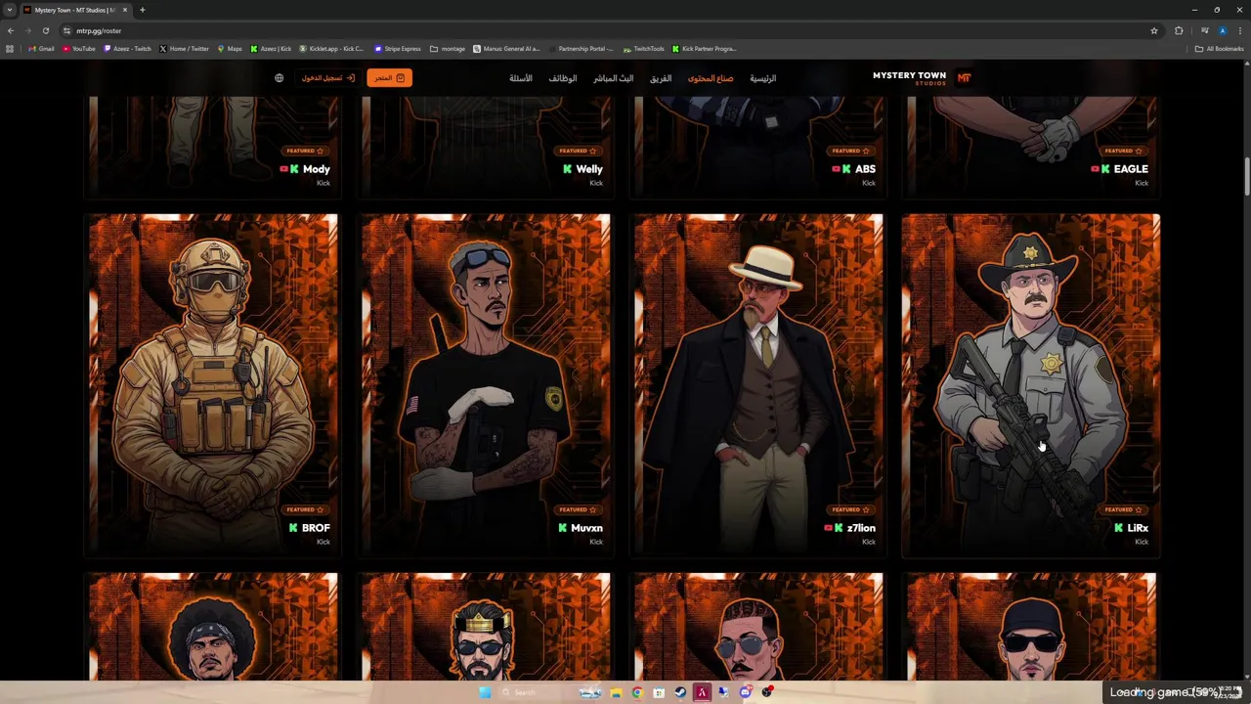The height and width of the screenshot is (704, 1251).
Task: Select the creator name EAGLE
Action: tap(1131, 169)
